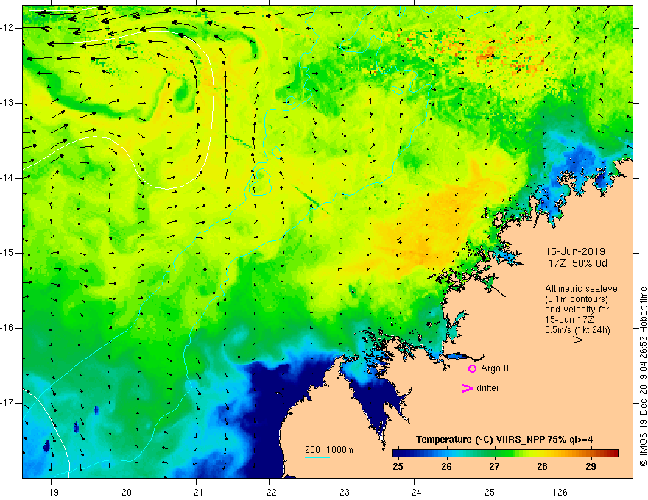Viewport: 648px width, 500px height.
Task: Click the '119' longitude axis label
Action: [x=51, y=492]
